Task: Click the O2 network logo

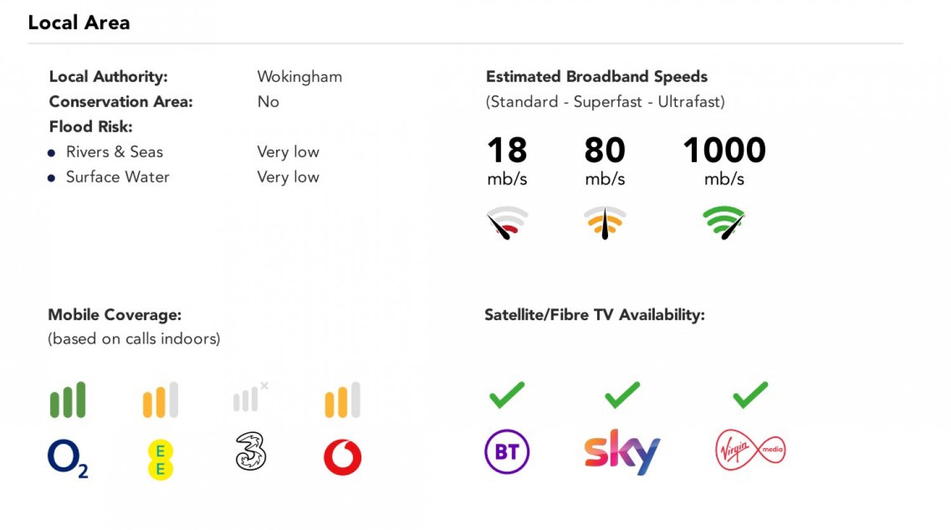Action: [67, 458]
